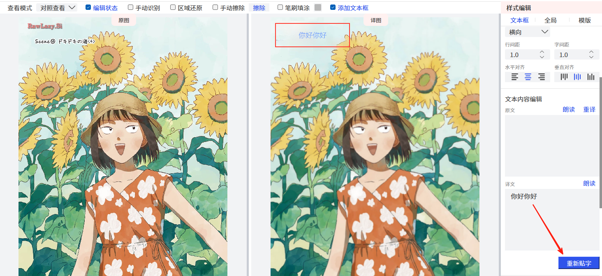The width and height of the screenshot is (602, 276).
Task: Open the 对照查看 view mode dropdown
Action: (57, 8)
